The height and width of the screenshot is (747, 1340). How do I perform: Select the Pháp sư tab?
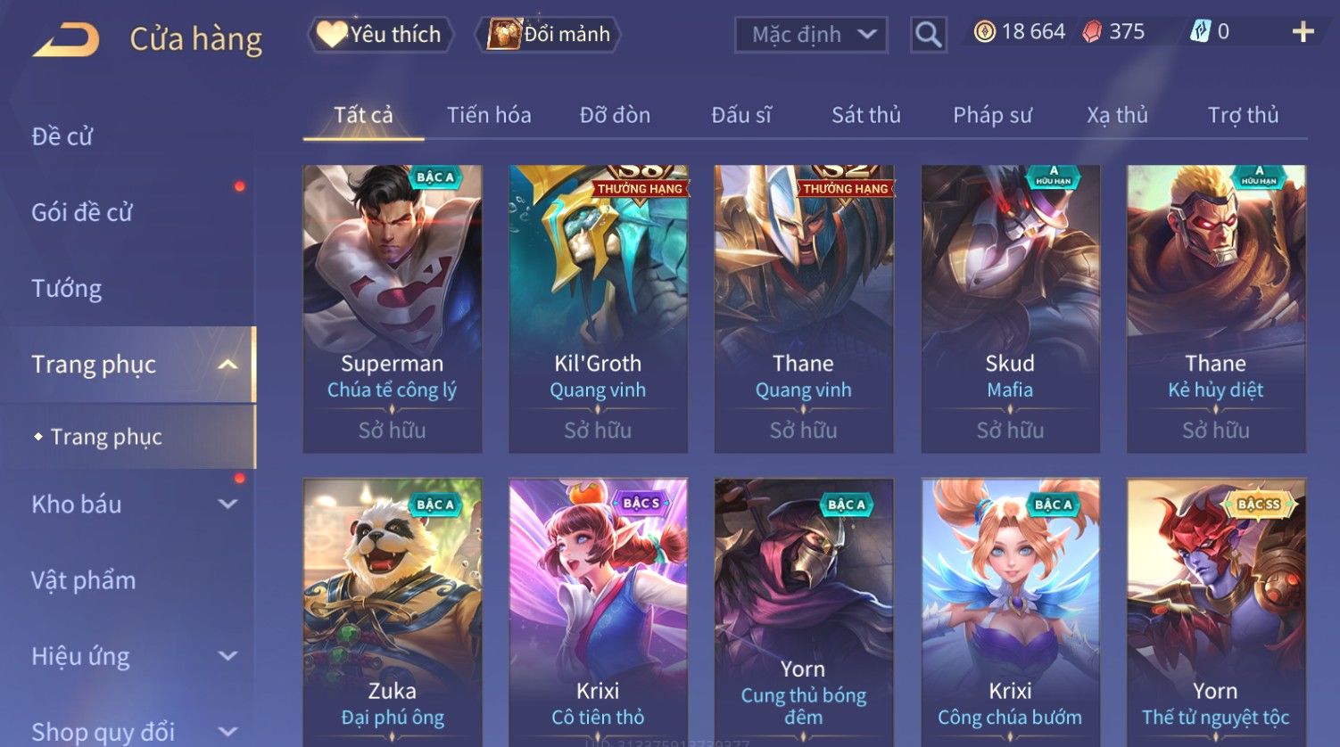[x=992, y=115]
